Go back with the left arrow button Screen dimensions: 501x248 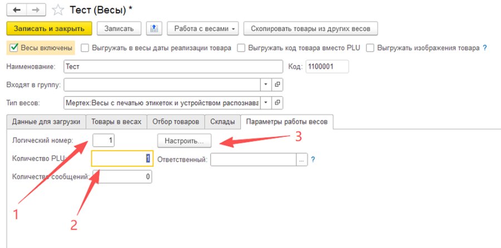(x=16, y=10)
